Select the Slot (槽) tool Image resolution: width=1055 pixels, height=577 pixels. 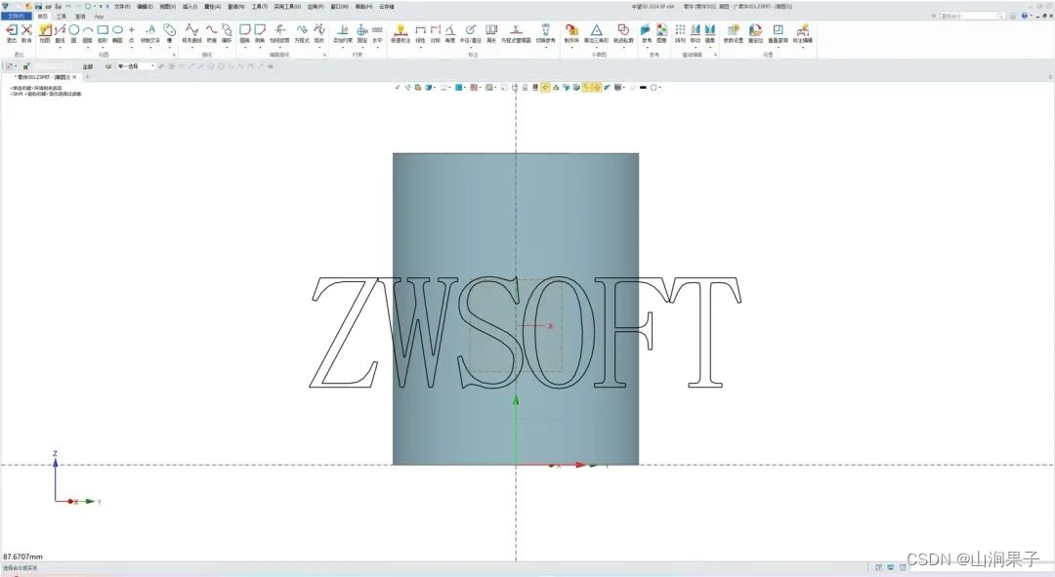(x=170, y=33)
